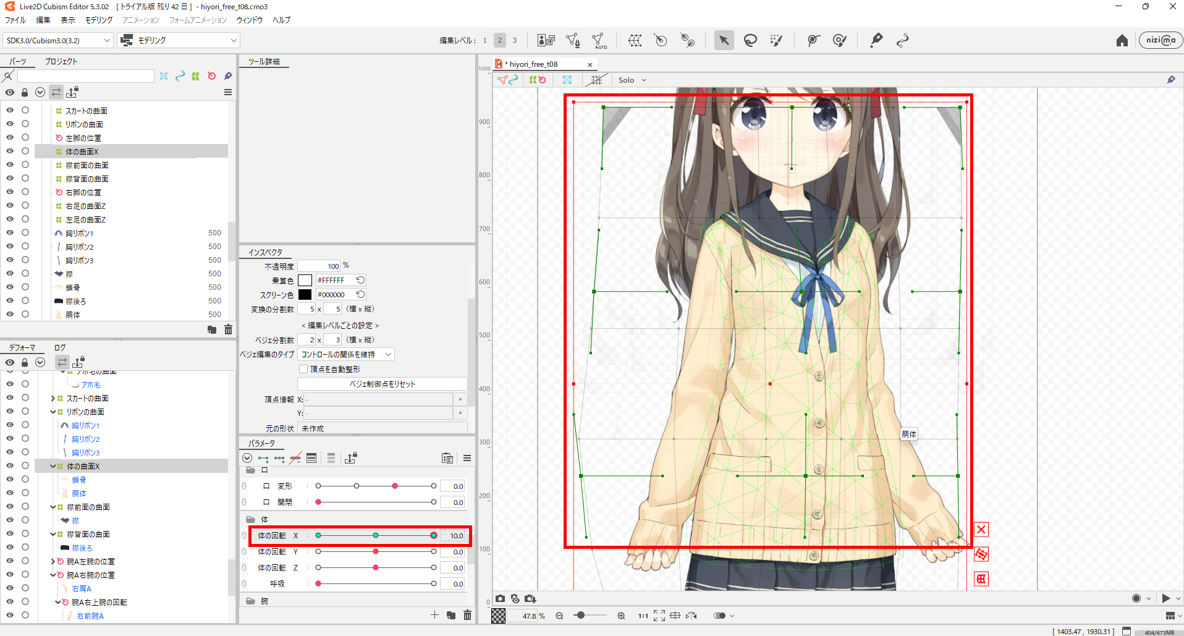The image size is (1184, 636).
Task: Zoom out the canvas view
Action: point(559,616)
